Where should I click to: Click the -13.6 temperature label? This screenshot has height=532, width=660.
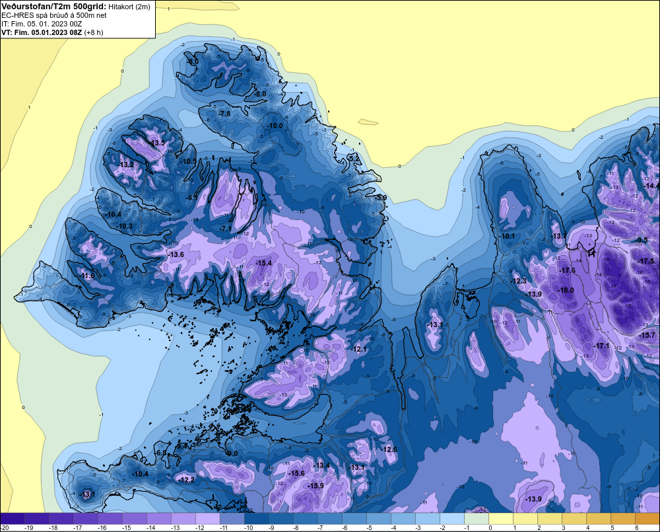point(176,254)
